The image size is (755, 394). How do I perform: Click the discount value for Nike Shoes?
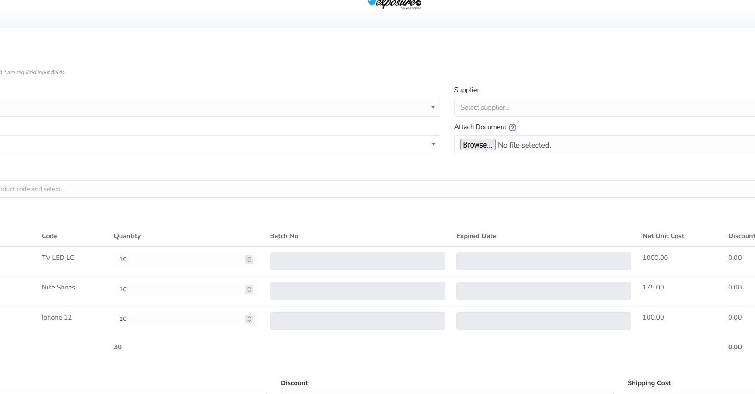coord(735,287)
